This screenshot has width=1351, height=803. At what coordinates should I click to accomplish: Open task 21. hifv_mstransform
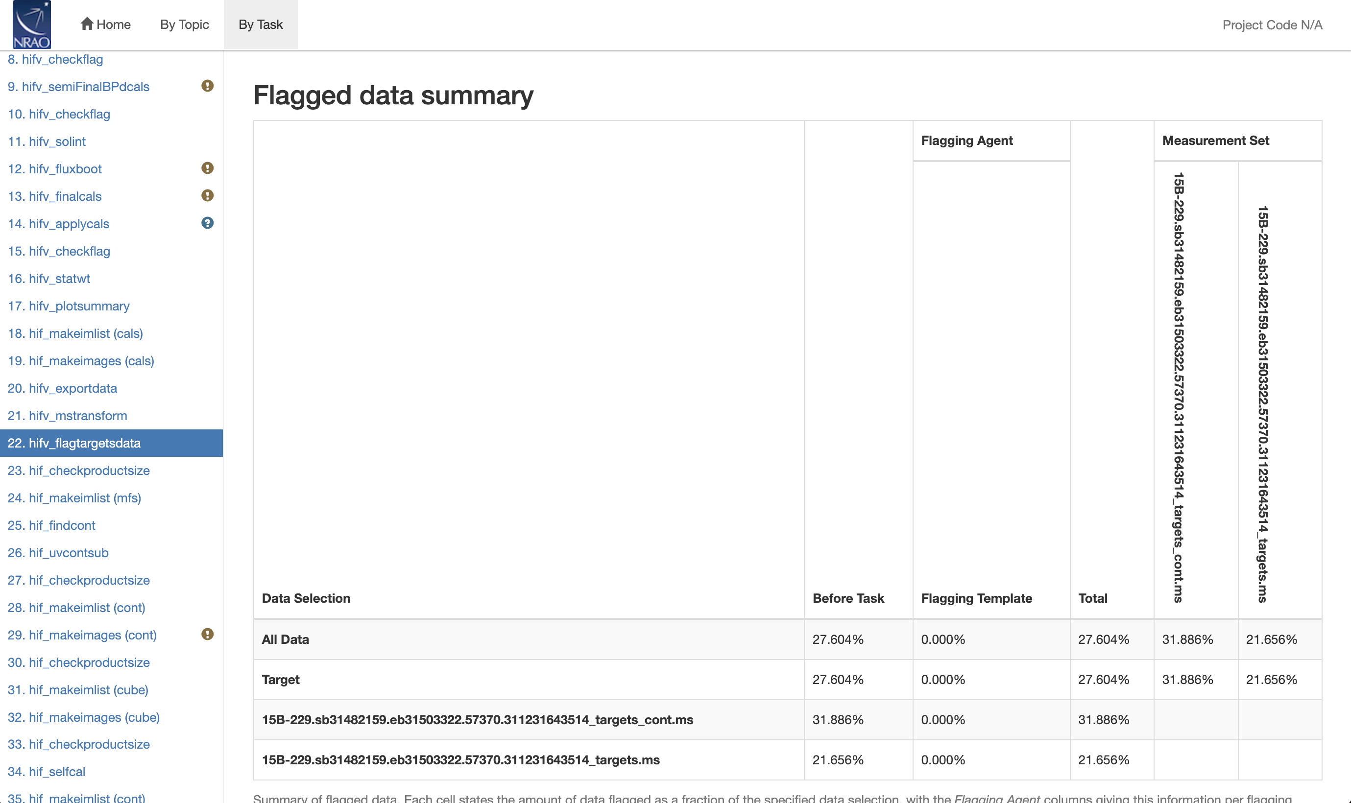point(68,416)
